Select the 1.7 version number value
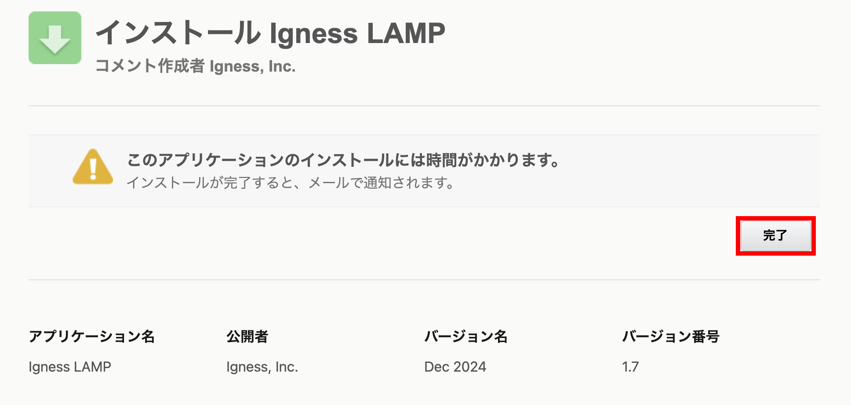The width and height of the screenshot is (851, 405). point(630,367)
